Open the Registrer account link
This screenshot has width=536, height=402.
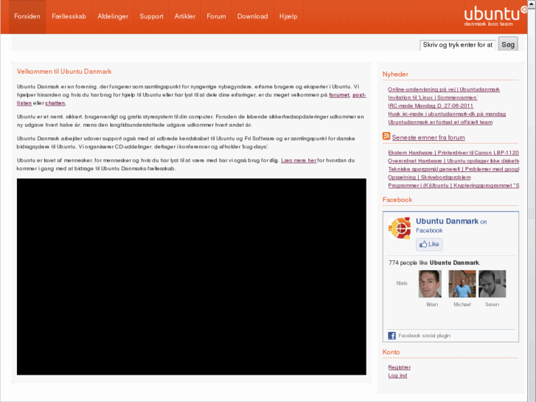[x=400, y=367]
